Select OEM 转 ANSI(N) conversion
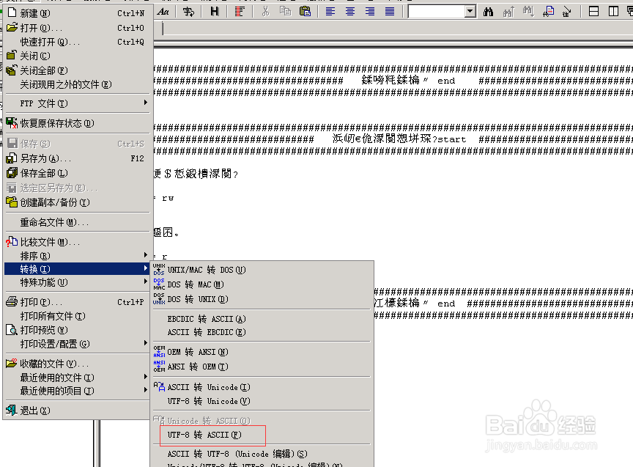 (262, 352)
